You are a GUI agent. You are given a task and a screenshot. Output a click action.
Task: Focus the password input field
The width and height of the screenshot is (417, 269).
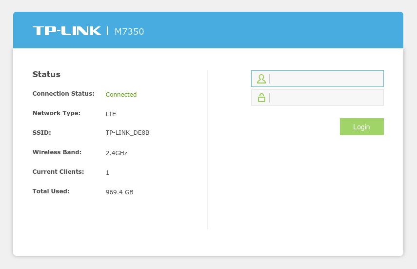tap(326, 98)
